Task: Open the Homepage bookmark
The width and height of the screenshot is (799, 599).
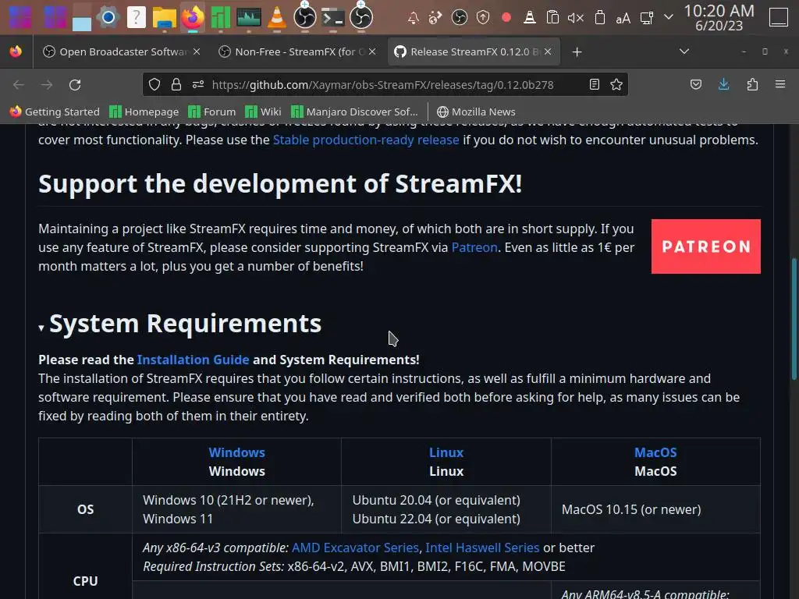Action: click(144, 112)
